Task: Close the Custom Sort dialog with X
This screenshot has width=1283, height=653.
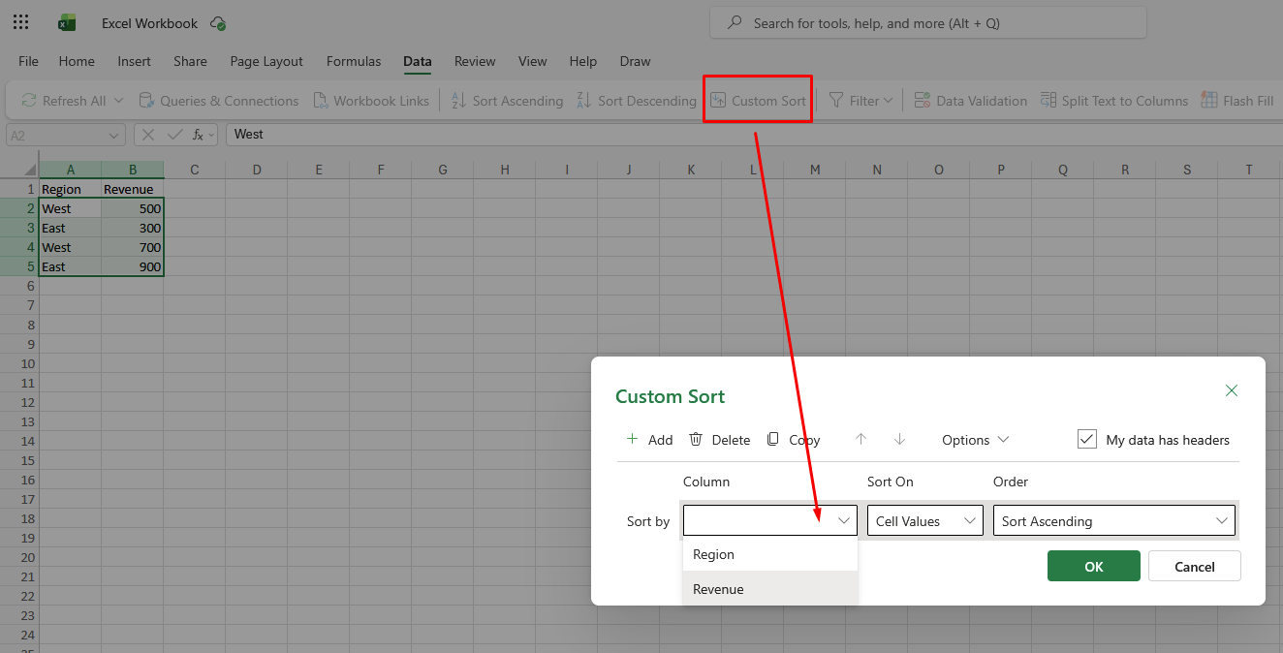Action: [1232, 390]
